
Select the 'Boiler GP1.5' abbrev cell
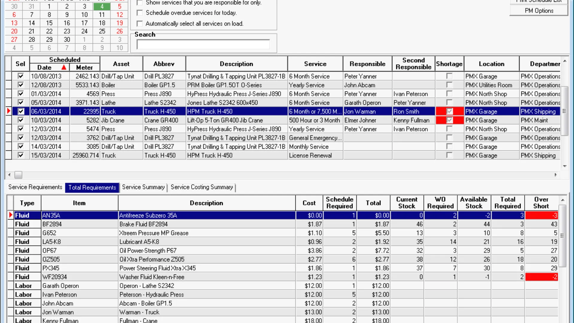(x=164, y=85)
